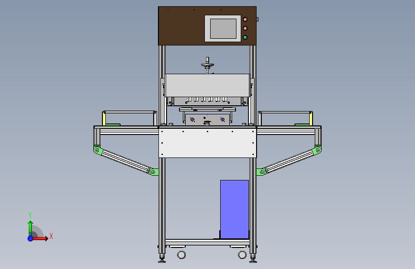
Task: Select the right caster wheel at the base
Action: pos(242,255)
